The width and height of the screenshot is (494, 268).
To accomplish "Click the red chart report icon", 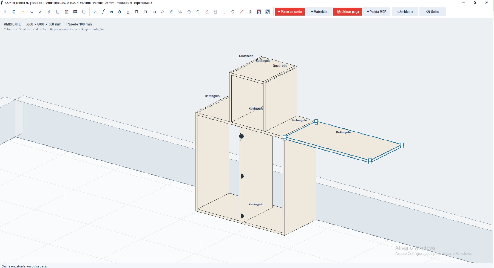I will [x=259, y=12].
